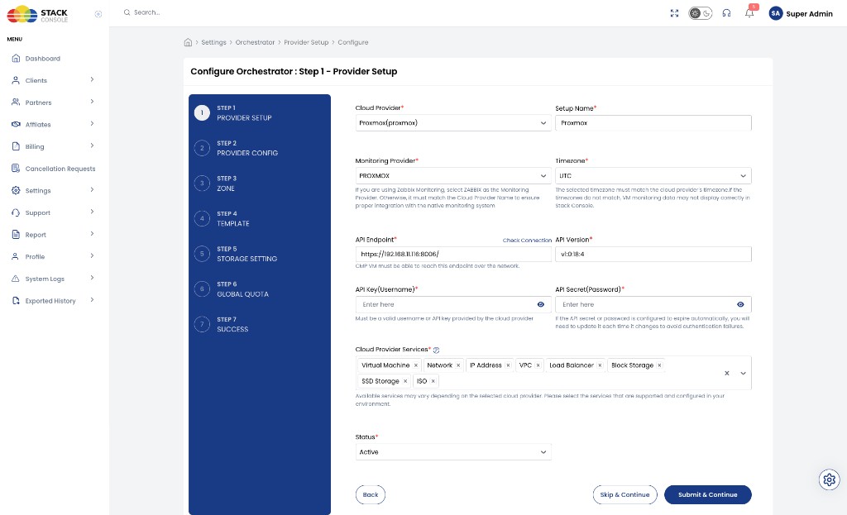Image resolution: width=847 pixels, height=515 pixels.
Task: Switch the light/dark theme toggle
Action: click(x=700, y=13)
